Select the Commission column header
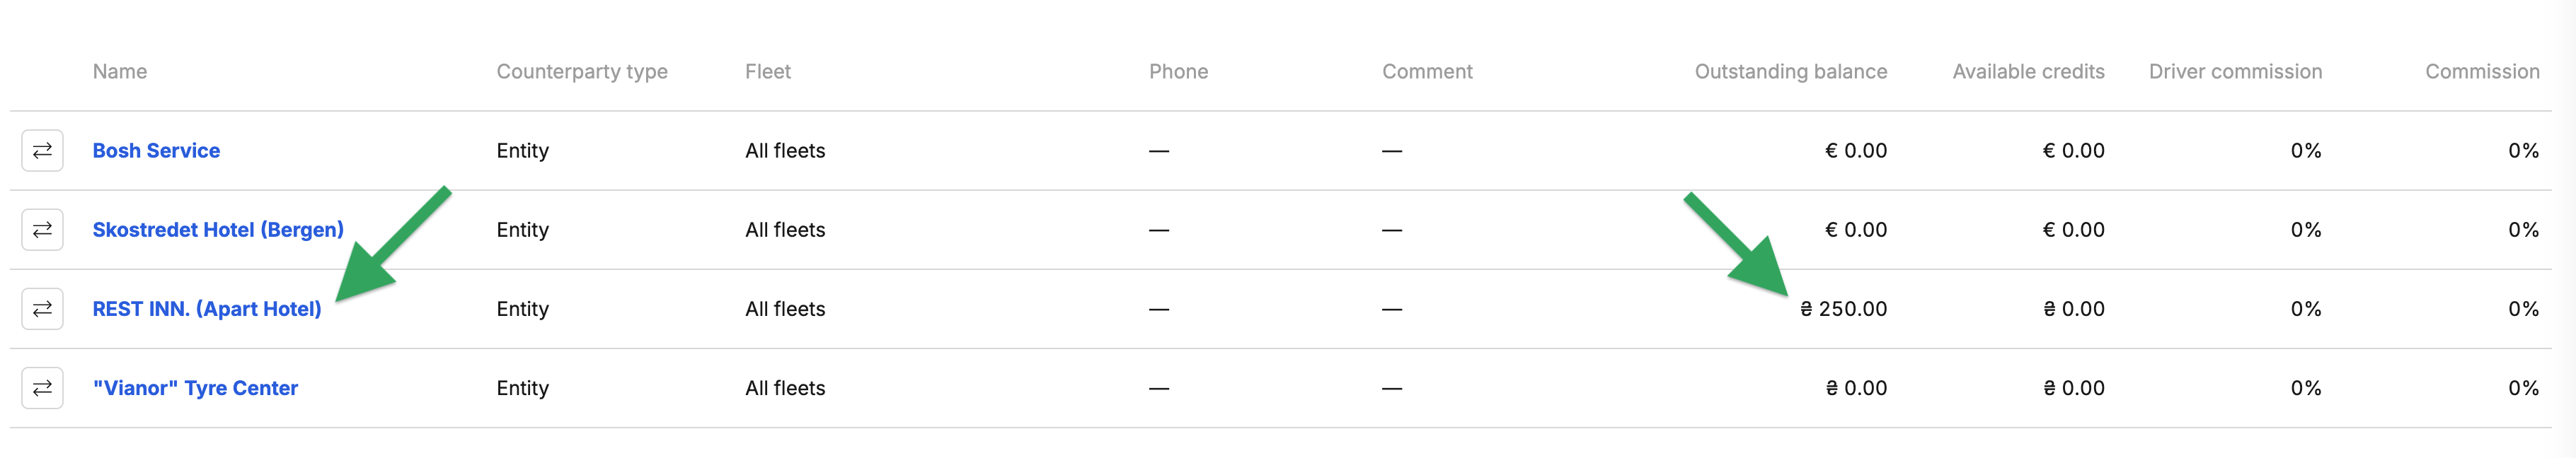 coord(2482,72)
